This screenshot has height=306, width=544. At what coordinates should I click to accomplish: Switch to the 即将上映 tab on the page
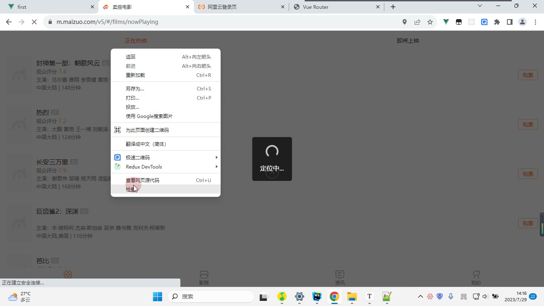click(408, 41)
